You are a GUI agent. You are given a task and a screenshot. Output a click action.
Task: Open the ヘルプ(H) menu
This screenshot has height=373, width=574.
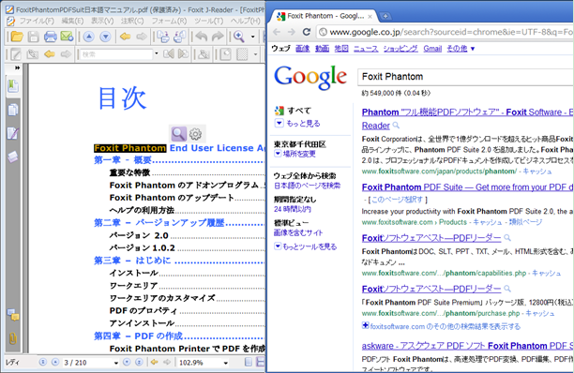(246, 21)
